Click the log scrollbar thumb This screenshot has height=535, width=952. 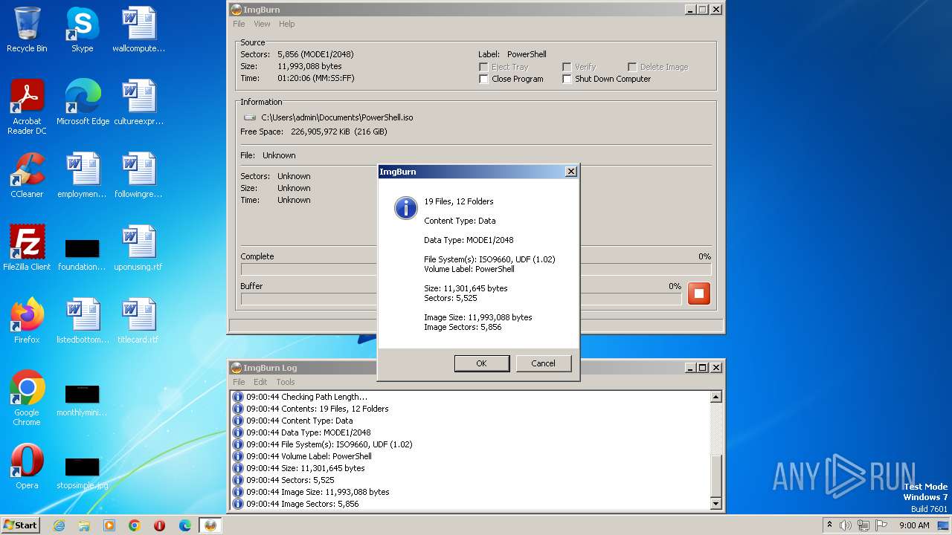coord(716,476)
